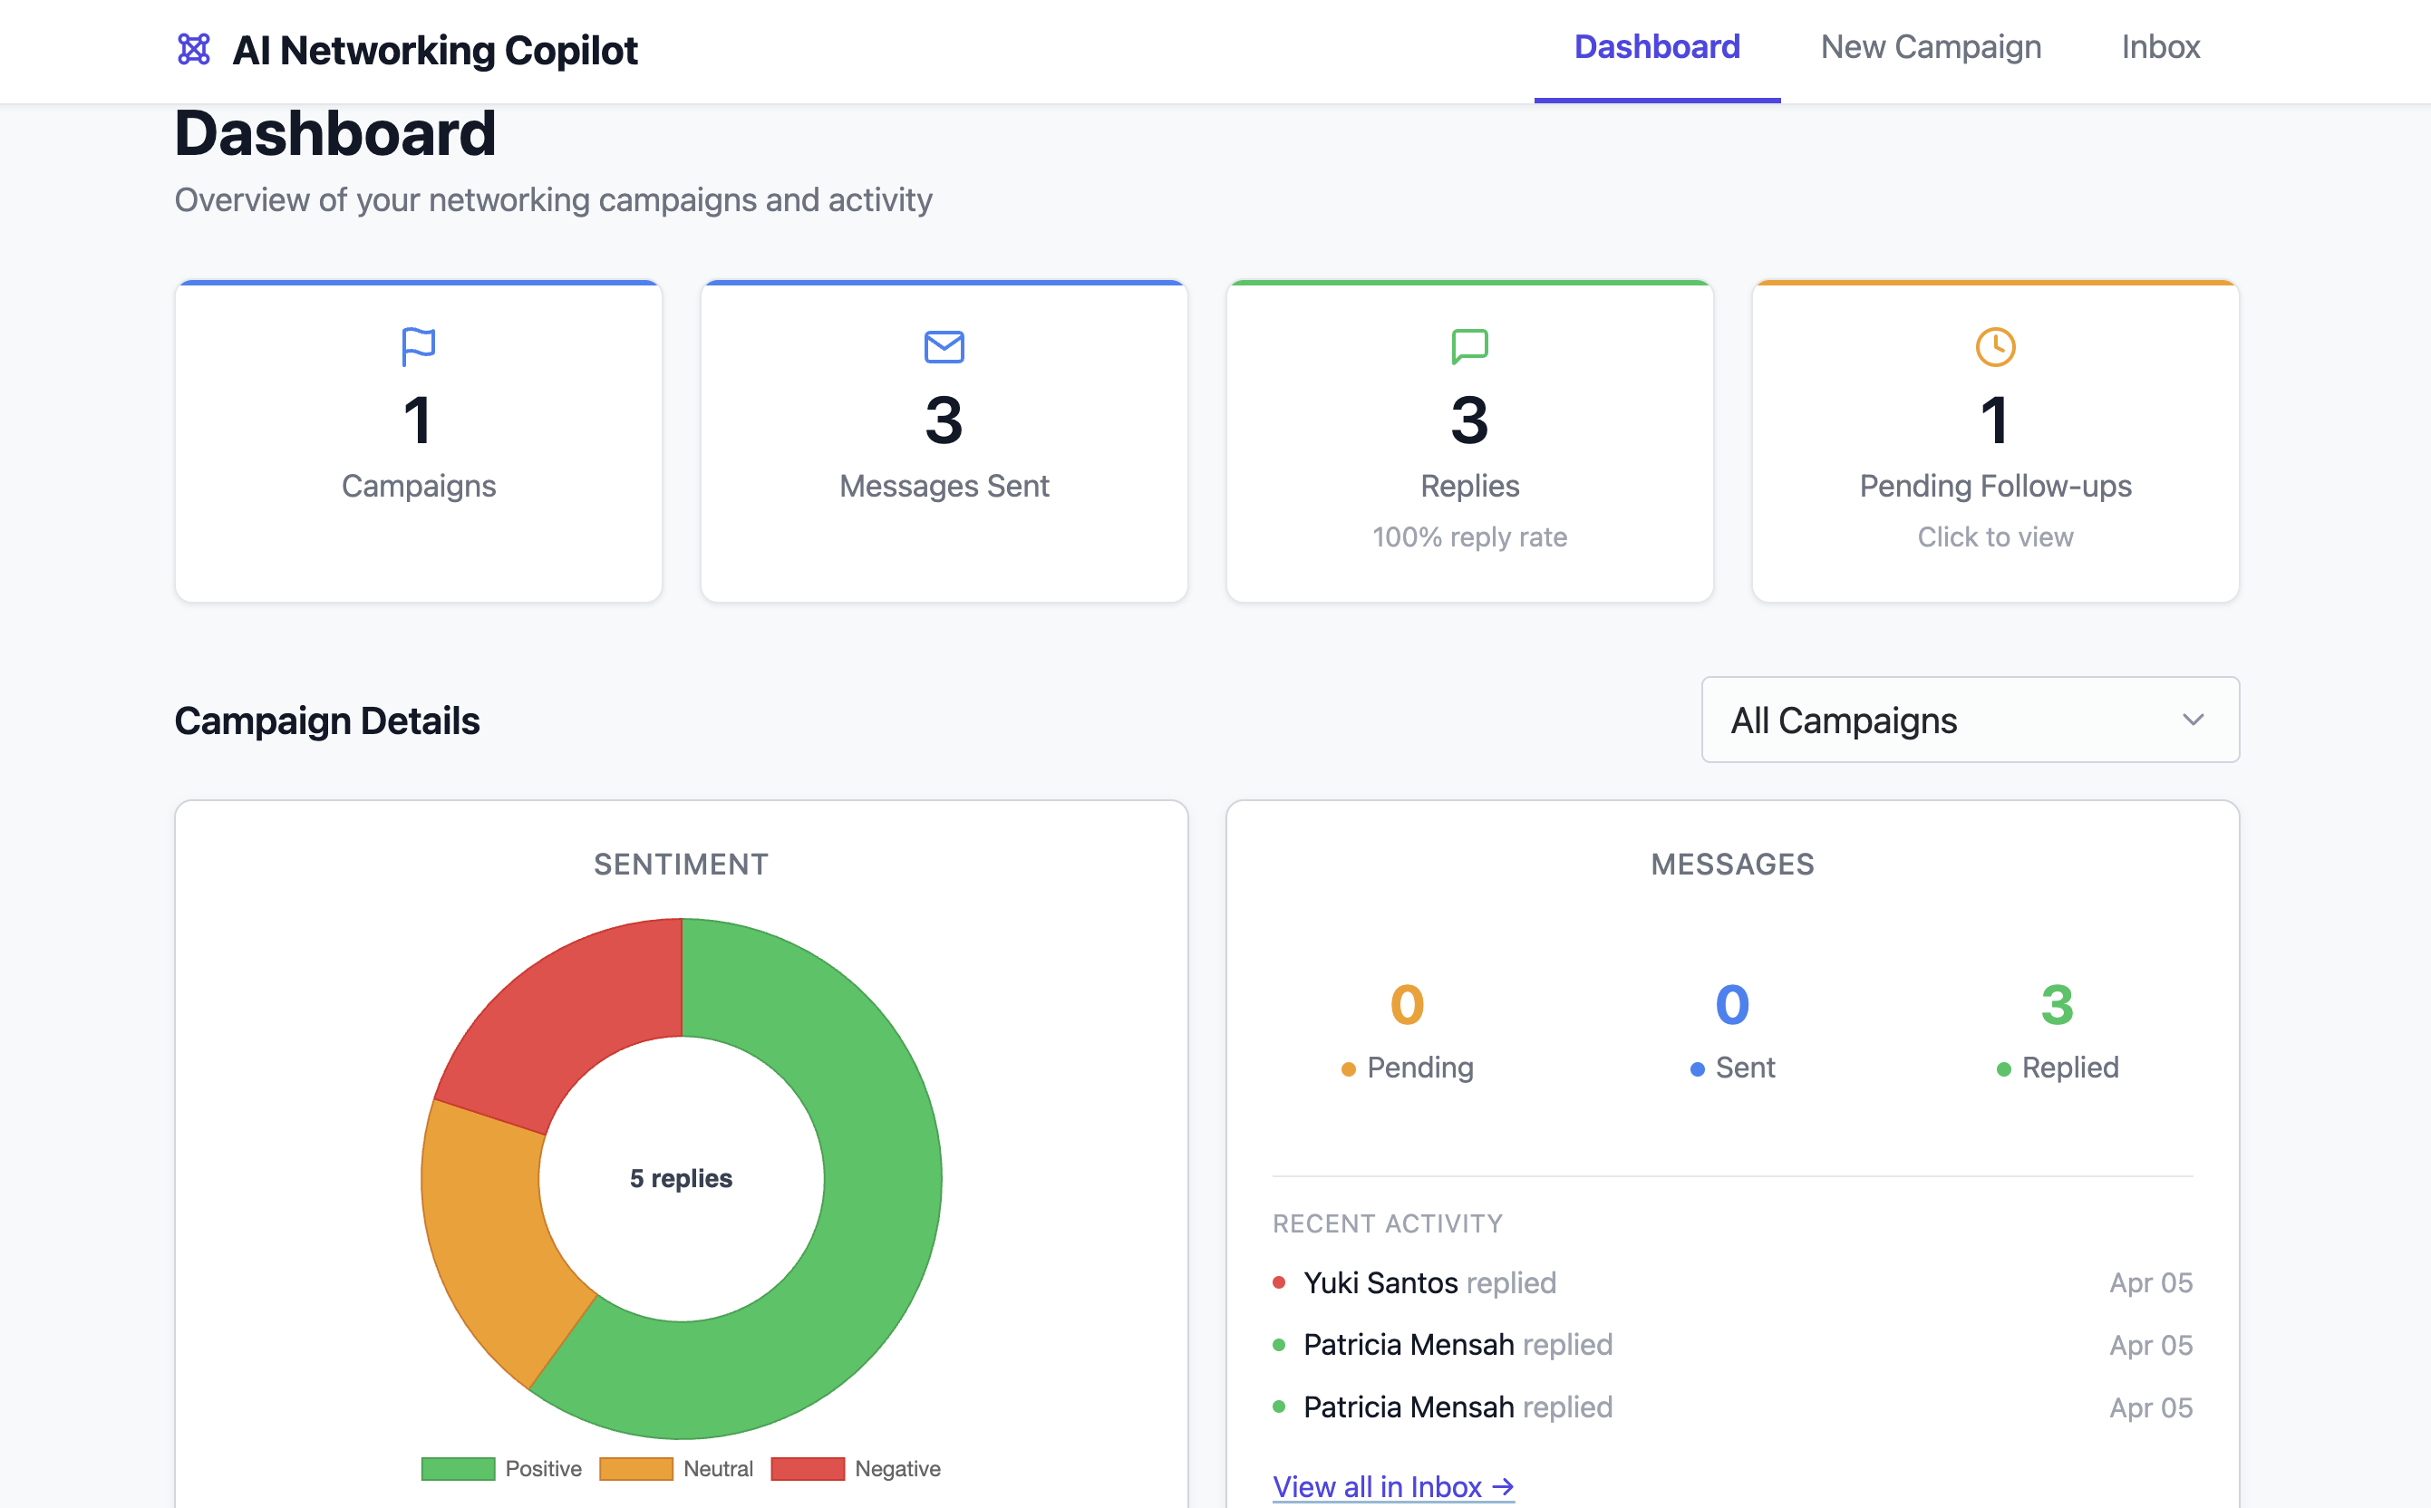Go to the Inbox tab

pos(2160,47)
